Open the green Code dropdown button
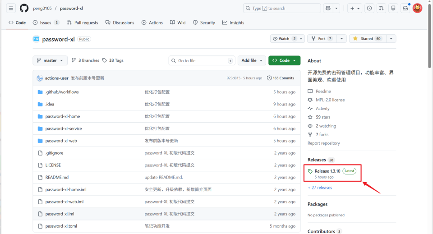433x234 pixels. click(285, 60)
